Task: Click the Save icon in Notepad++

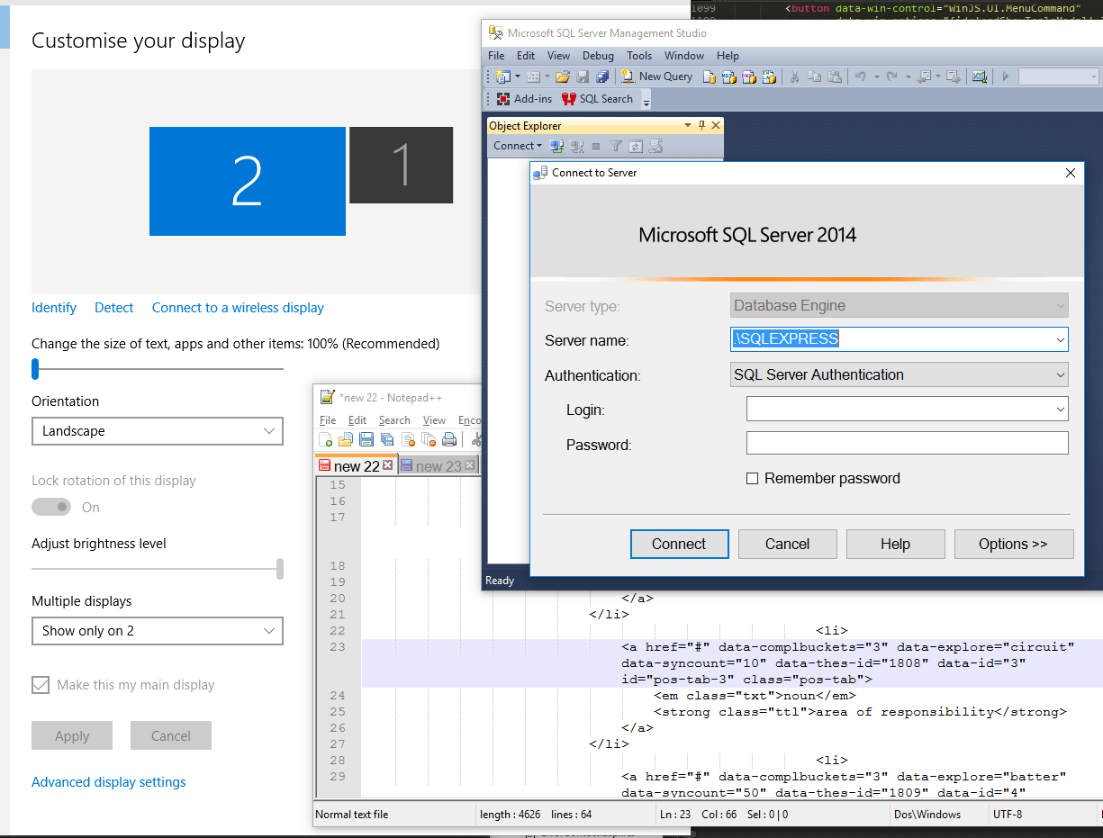Action: (x=366, y=439)
